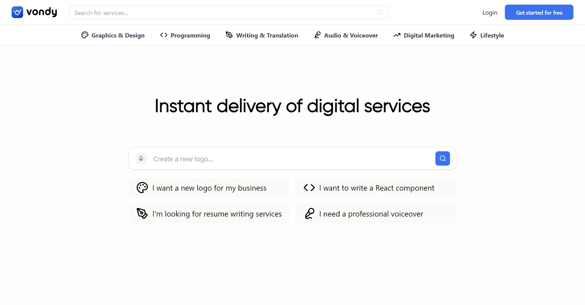Focus the Search for services field
Viewport: 585px width, 305px height.
point(222,13)
